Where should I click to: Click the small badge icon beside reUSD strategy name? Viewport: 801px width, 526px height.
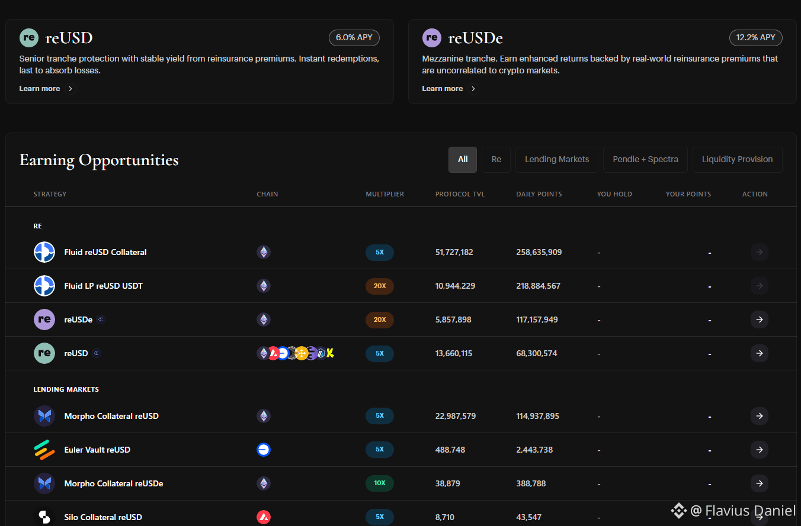pyautogui.click(x=97, y=353)
